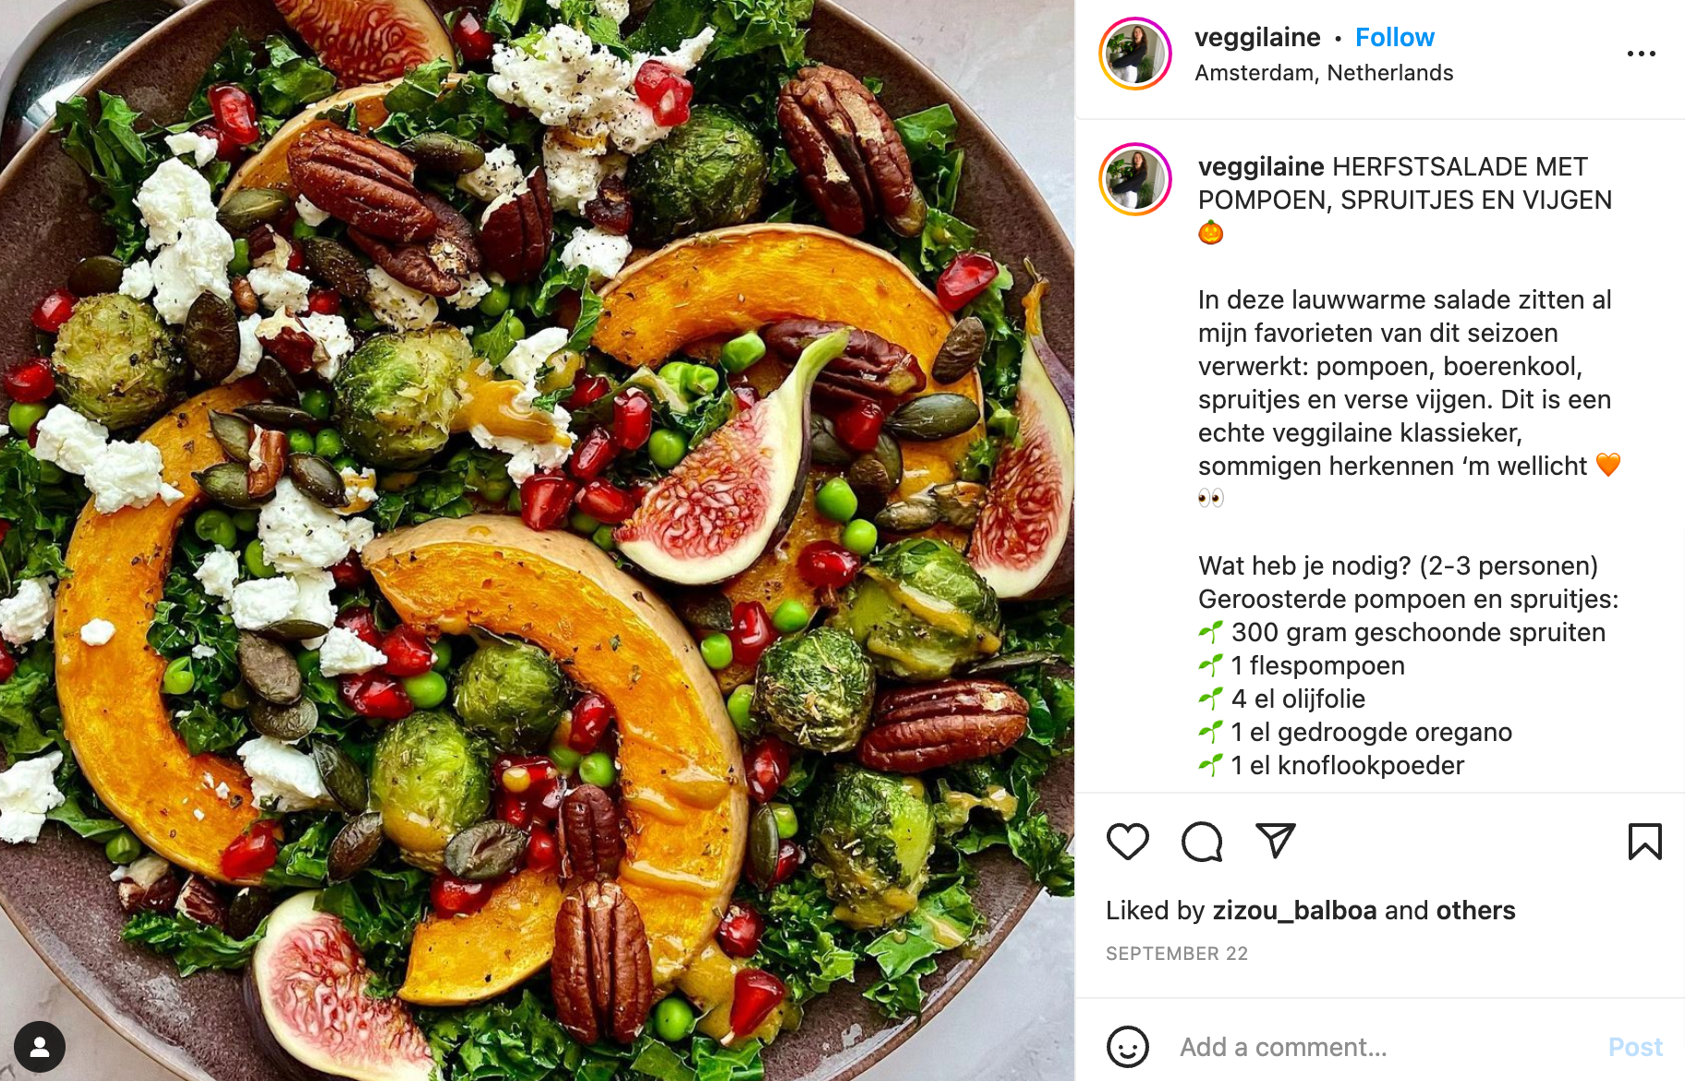Show tagged people icon on photo

click(x=39, y=1047)
